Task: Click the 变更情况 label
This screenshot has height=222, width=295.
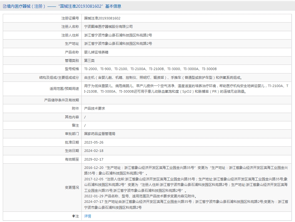Action: [72, 187]
